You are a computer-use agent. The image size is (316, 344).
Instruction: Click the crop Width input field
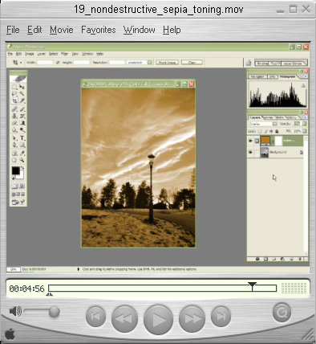click(x=45, y=63)
